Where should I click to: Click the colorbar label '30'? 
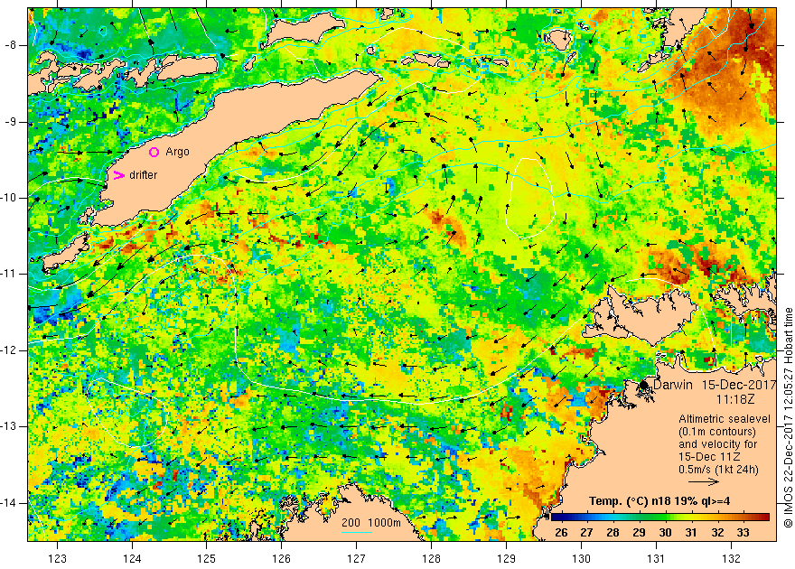coord(665,533)
